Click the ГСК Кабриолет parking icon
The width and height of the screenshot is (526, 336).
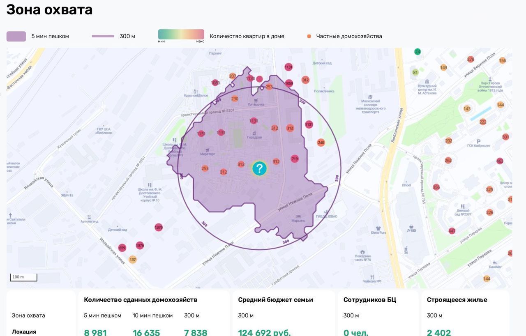point(478,141)
